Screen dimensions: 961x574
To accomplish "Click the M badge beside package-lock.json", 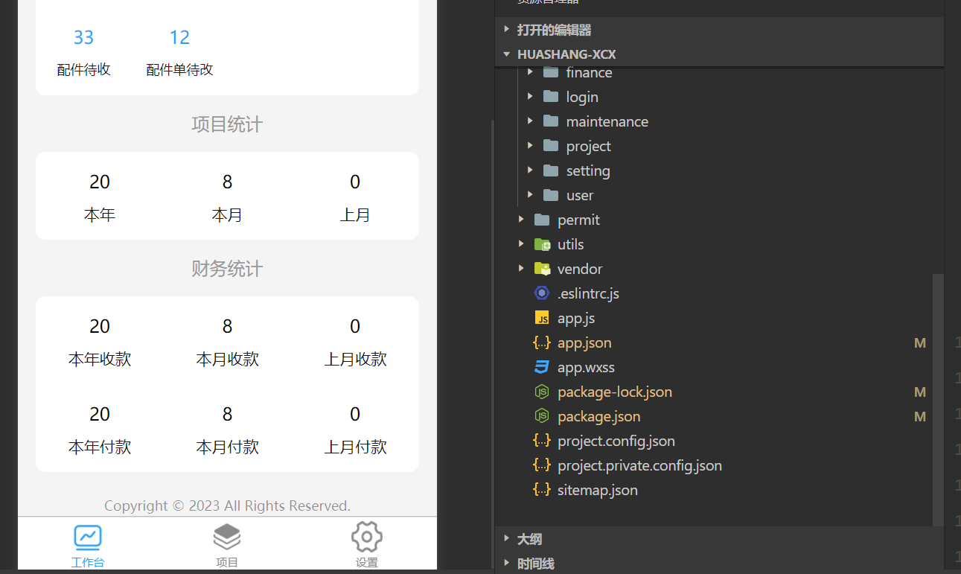I will pyautogui.click(x=920, y=392).
